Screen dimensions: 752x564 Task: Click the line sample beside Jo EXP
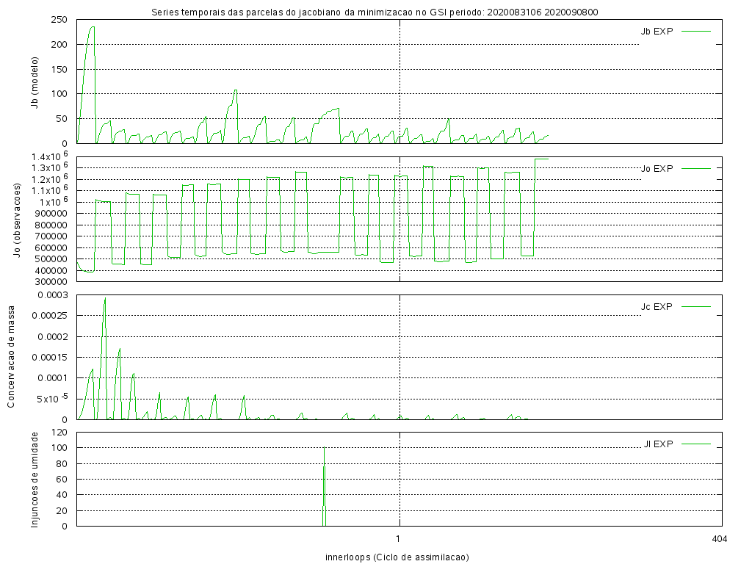click(x=696, y=168)
